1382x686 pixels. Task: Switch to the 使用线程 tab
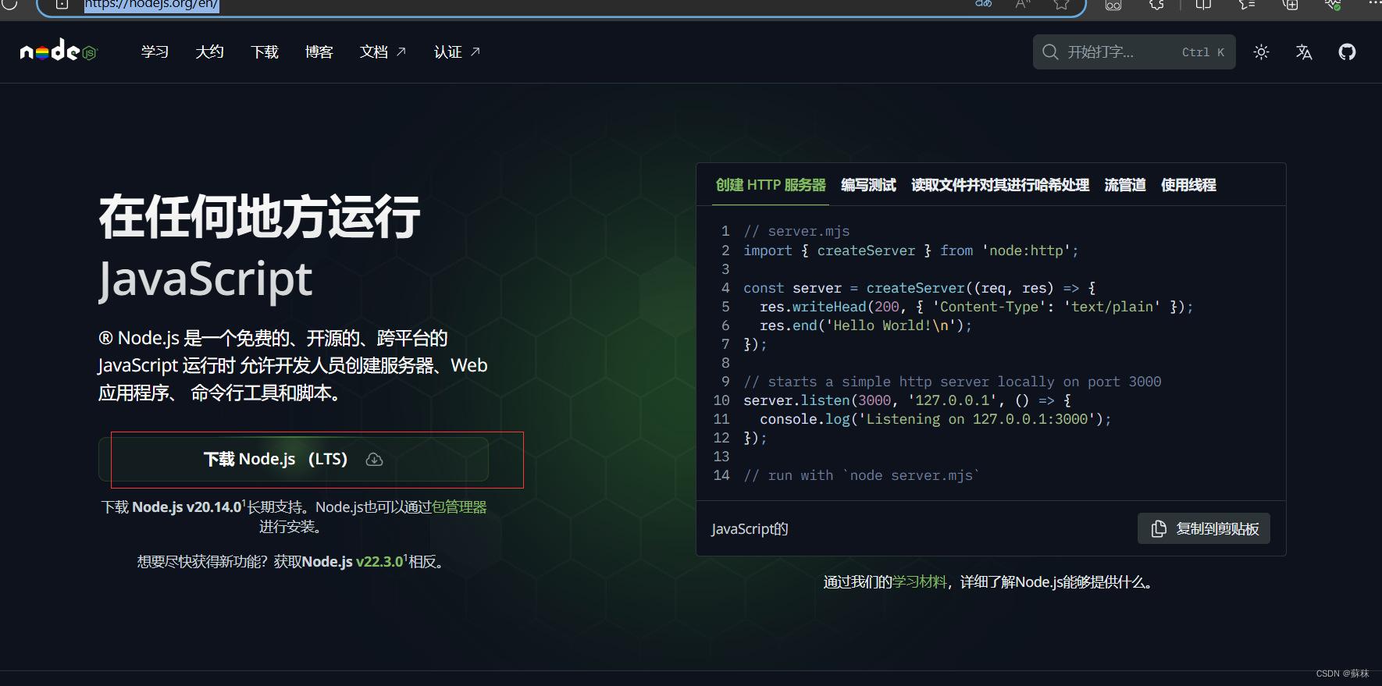tap(1188, 185)
